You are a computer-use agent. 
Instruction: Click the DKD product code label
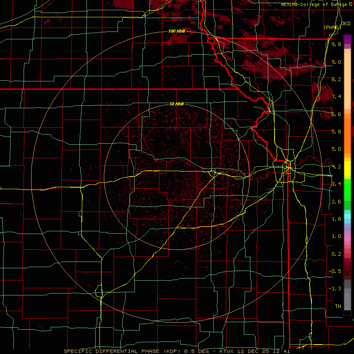(x=346, y=24)
